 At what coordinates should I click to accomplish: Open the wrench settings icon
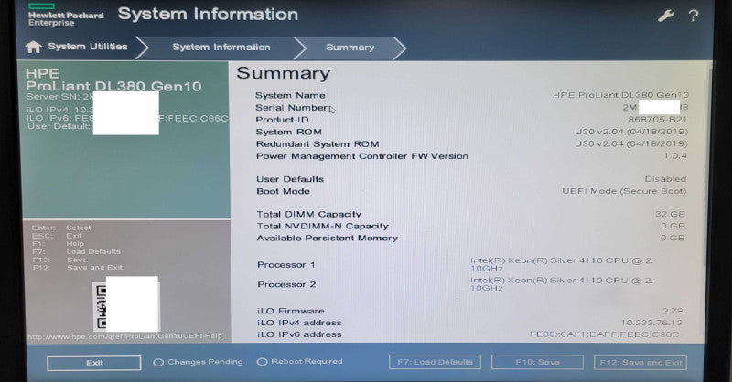tap(666, 16)
